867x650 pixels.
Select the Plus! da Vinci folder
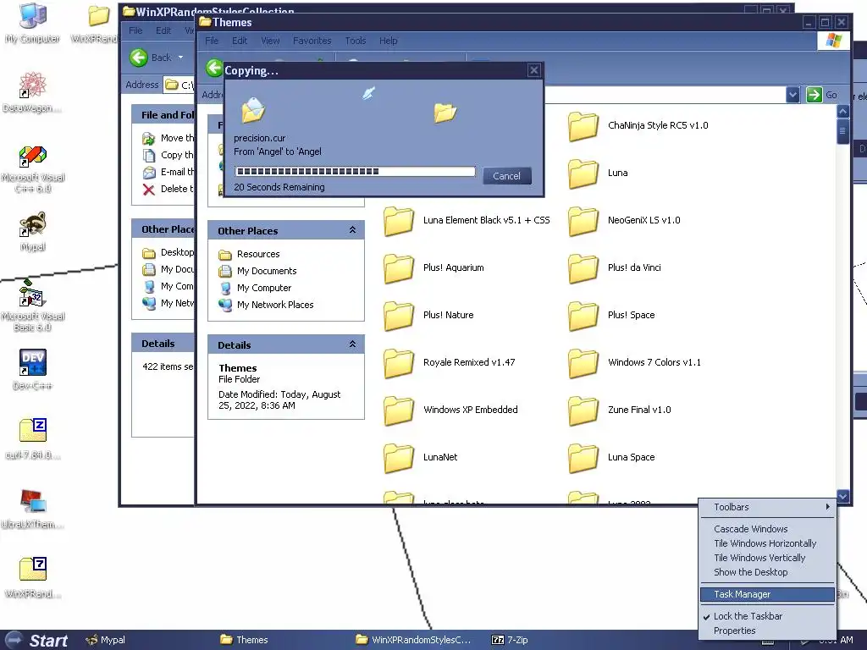[x=615, y=268]
